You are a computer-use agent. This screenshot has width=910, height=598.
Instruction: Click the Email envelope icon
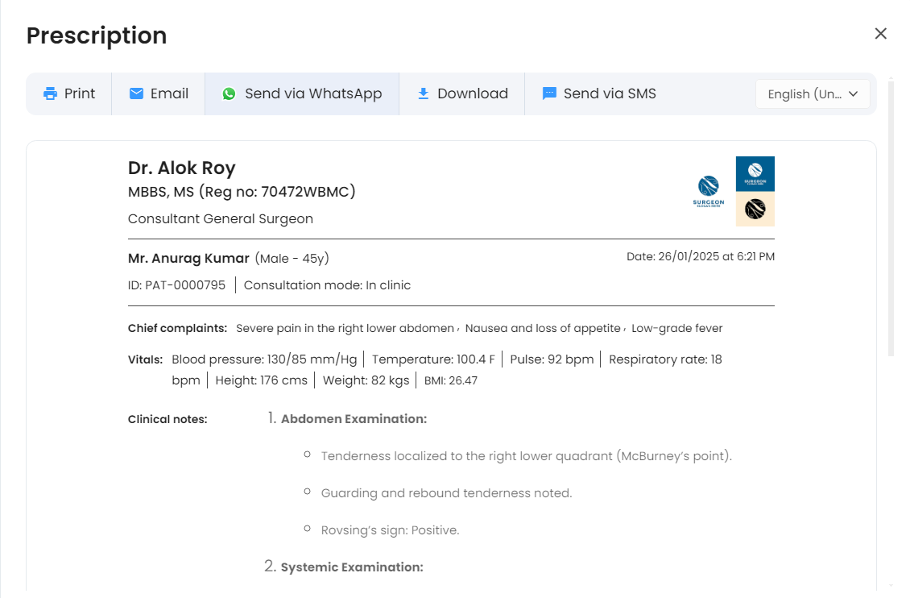point(137,93)
